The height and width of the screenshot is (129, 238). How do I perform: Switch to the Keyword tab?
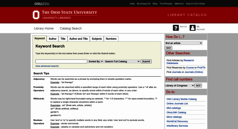click(x=40, y=38)
